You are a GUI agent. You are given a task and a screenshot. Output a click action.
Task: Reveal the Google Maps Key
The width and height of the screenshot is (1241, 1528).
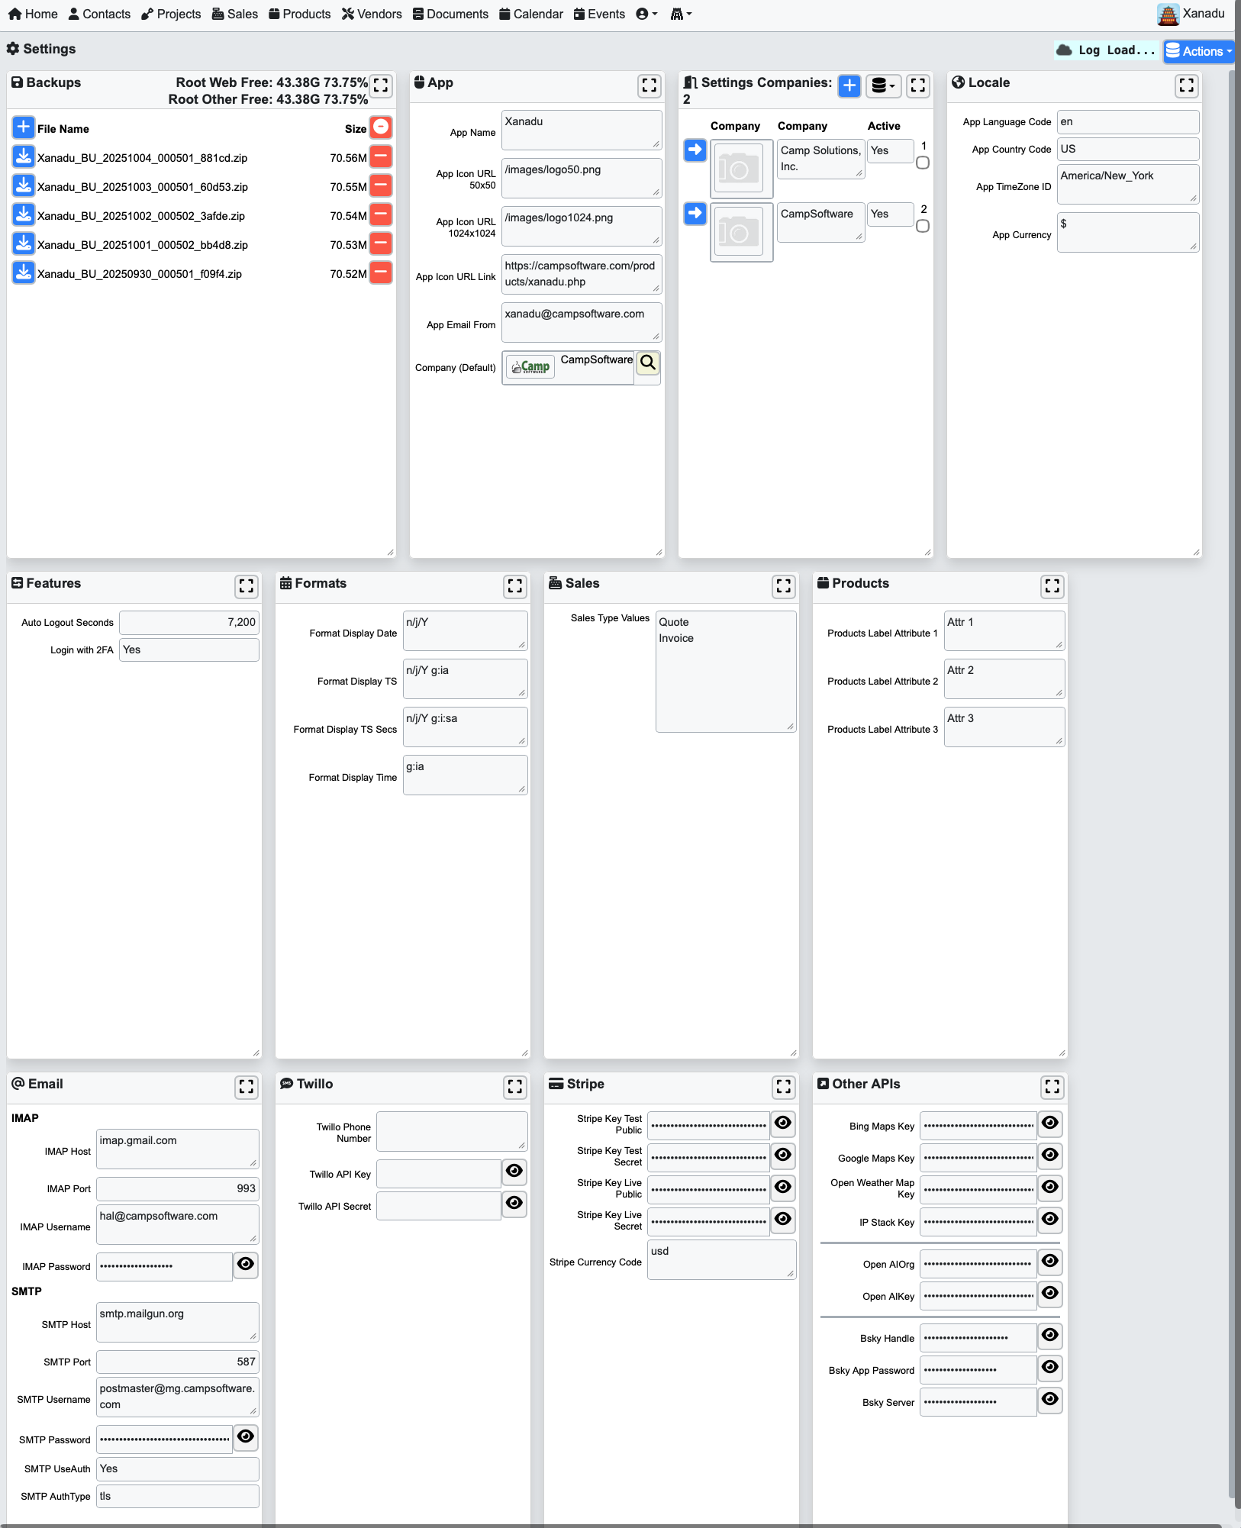click(x=1050, y=1156)
